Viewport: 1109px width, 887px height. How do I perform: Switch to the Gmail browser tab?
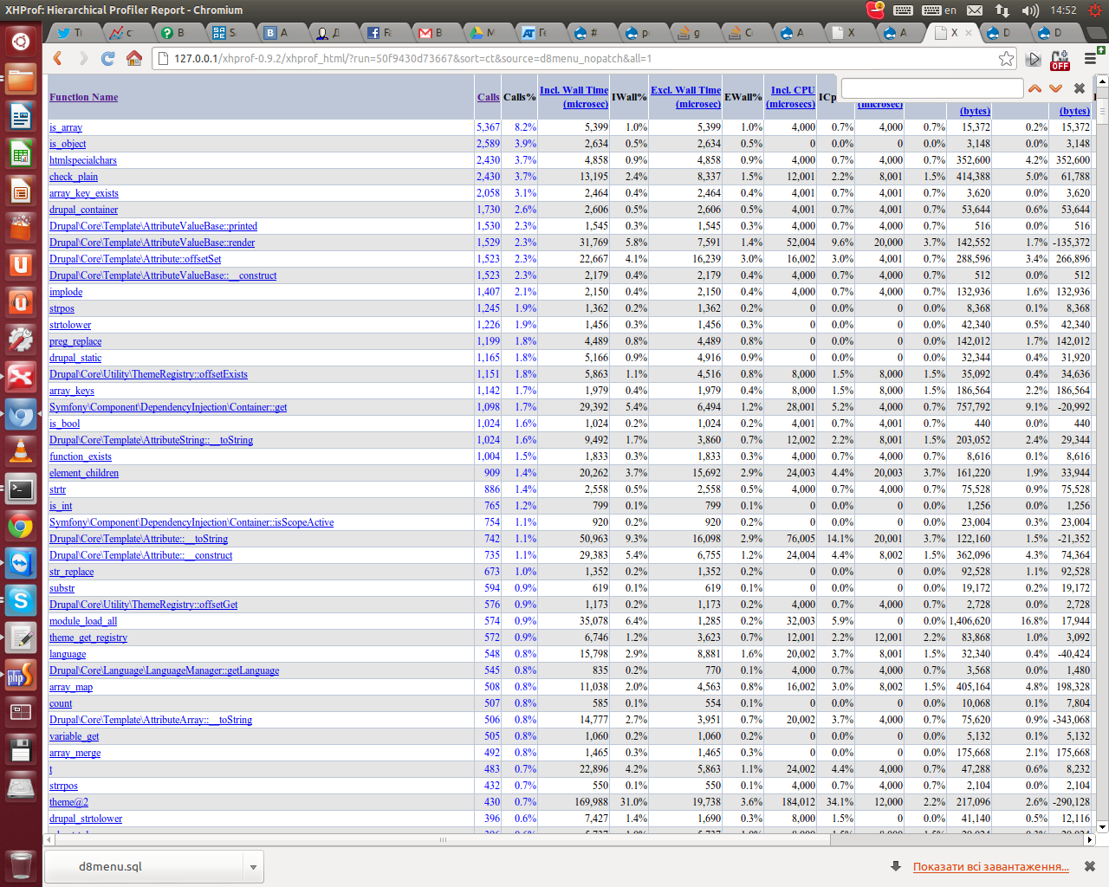pos(431,33)
